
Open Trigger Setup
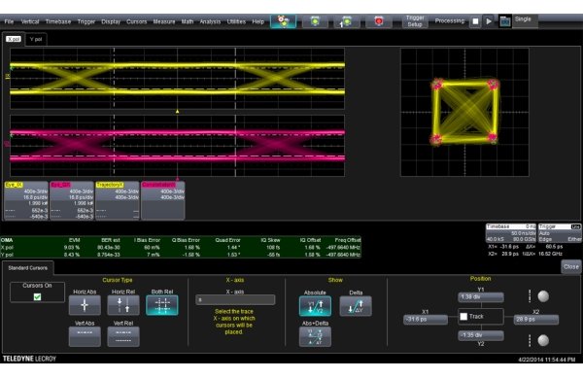pyautogui.click(x=415, y=21)
